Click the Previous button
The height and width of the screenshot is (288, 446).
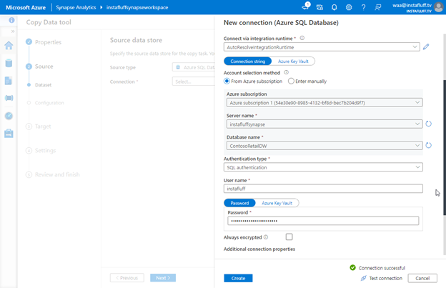[x=127, y=278]
